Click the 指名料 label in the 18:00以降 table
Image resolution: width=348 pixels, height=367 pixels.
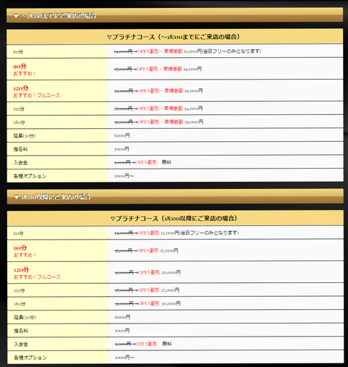click(21, 331)
